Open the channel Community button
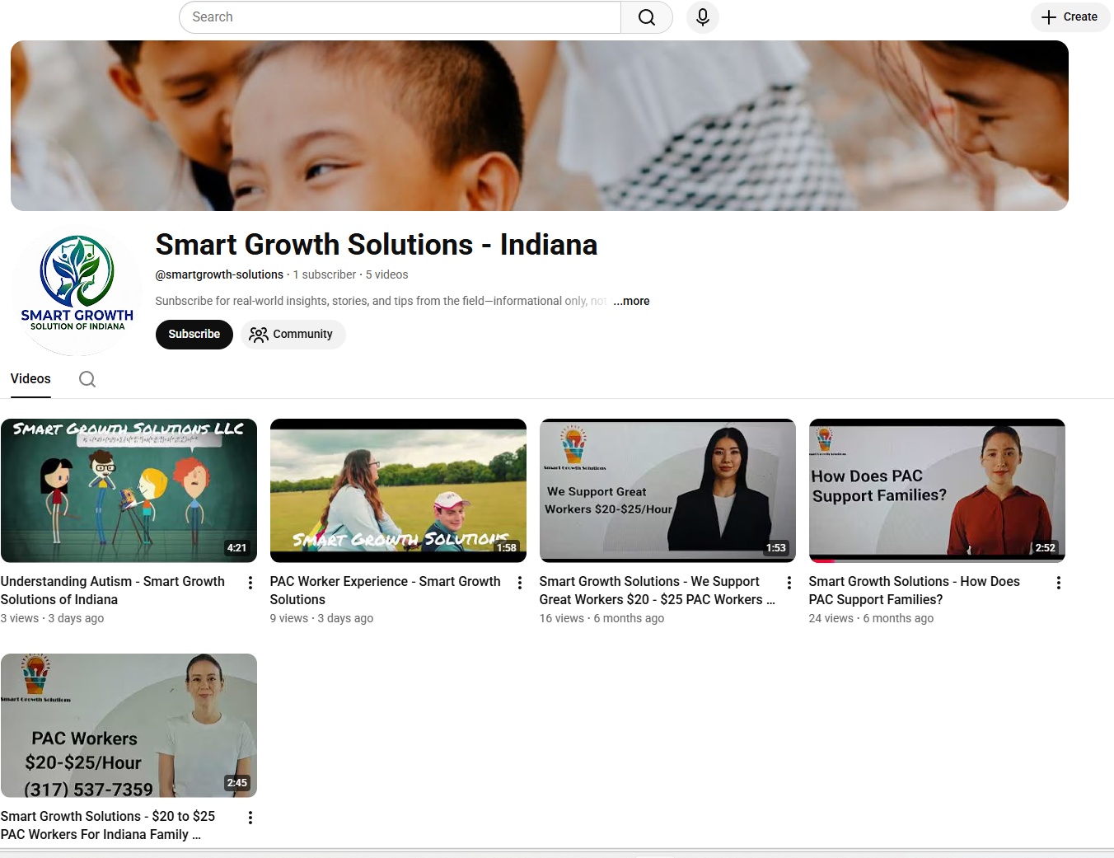Screen dimensions: 1114x858 coord(293,335)
